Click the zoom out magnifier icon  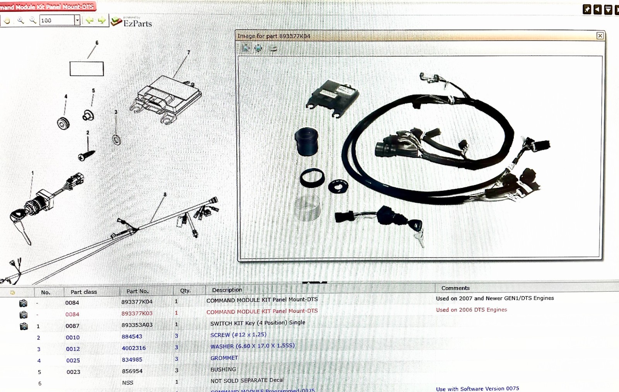pyautogui.click(x=33, y=20)
